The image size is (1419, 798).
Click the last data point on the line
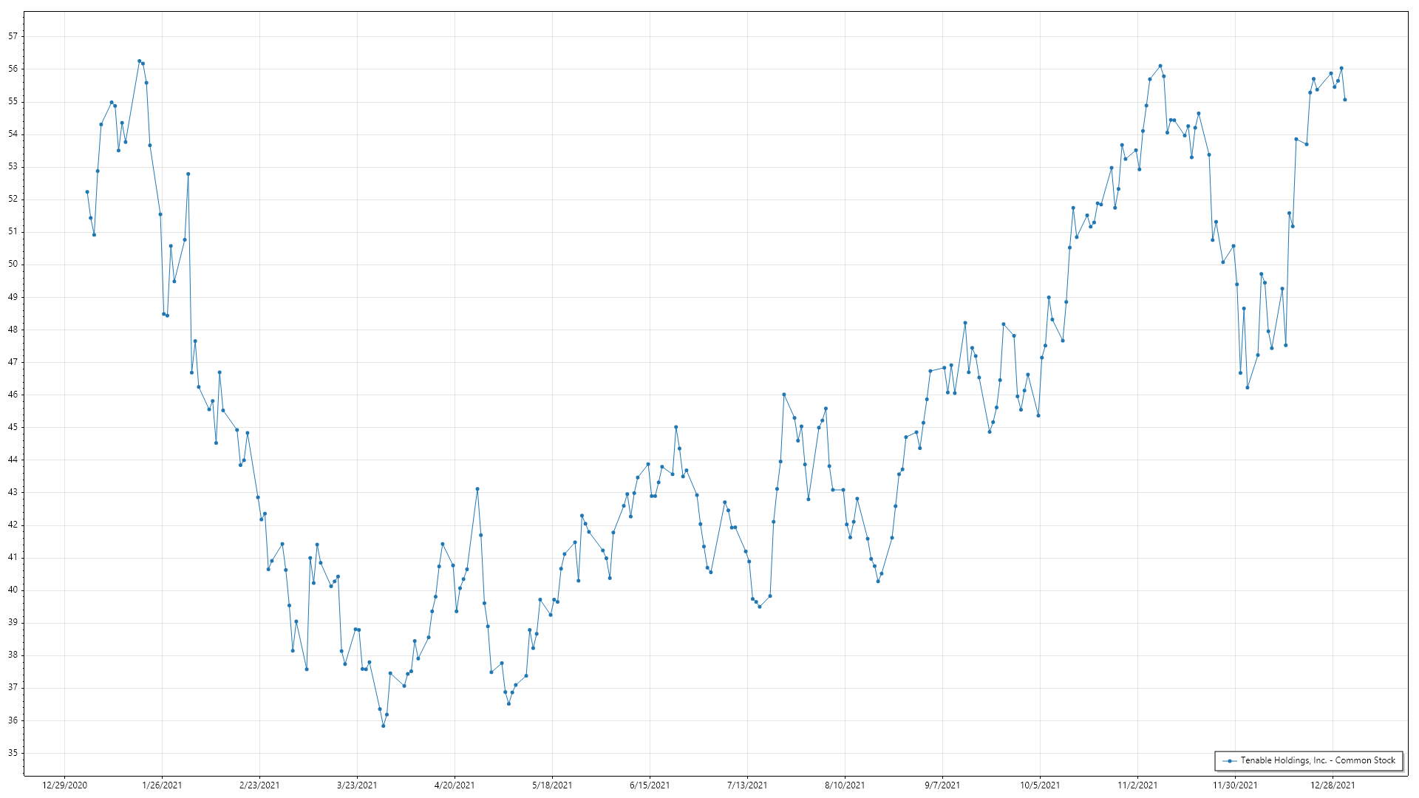[1345, 100]
